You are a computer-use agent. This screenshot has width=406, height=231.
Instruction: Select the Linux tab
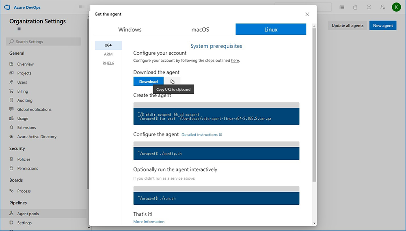pyautogui.click(x=271, y=29)
